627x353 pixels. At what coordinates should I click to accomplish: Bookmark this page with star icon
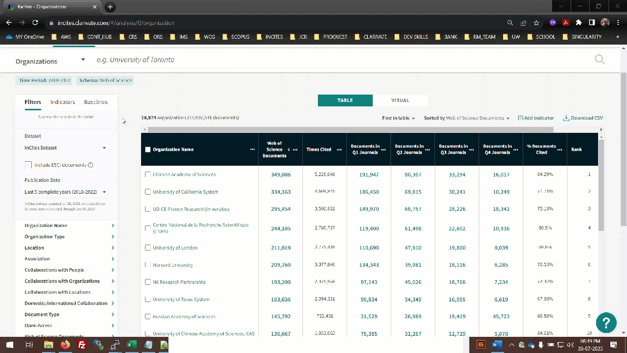[x=536, y=23]
